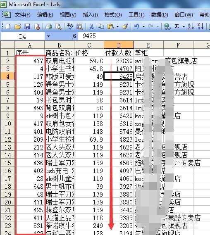This screenshot has width=210, height=235.
Task: Click the 掌柜 header cell
Action: point(148,52)
